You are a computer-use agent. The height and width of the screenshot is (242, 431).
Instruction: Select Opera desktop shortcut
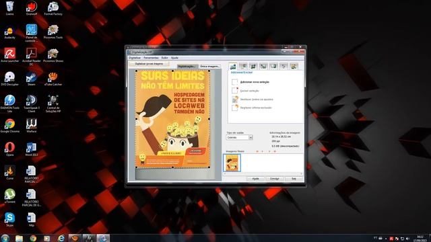(9, 149)
